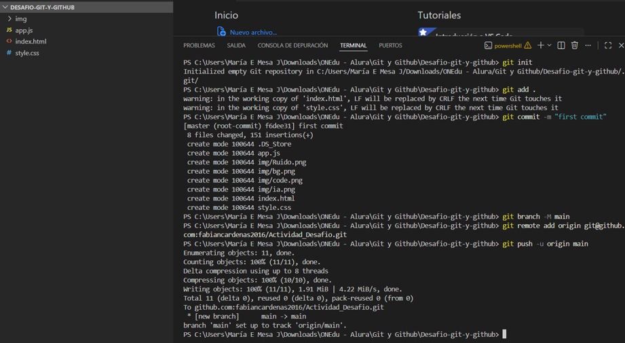Screen dimensions: 625x343
Task: Click the Tutoriales heading
Action: [x=439, y=15]
